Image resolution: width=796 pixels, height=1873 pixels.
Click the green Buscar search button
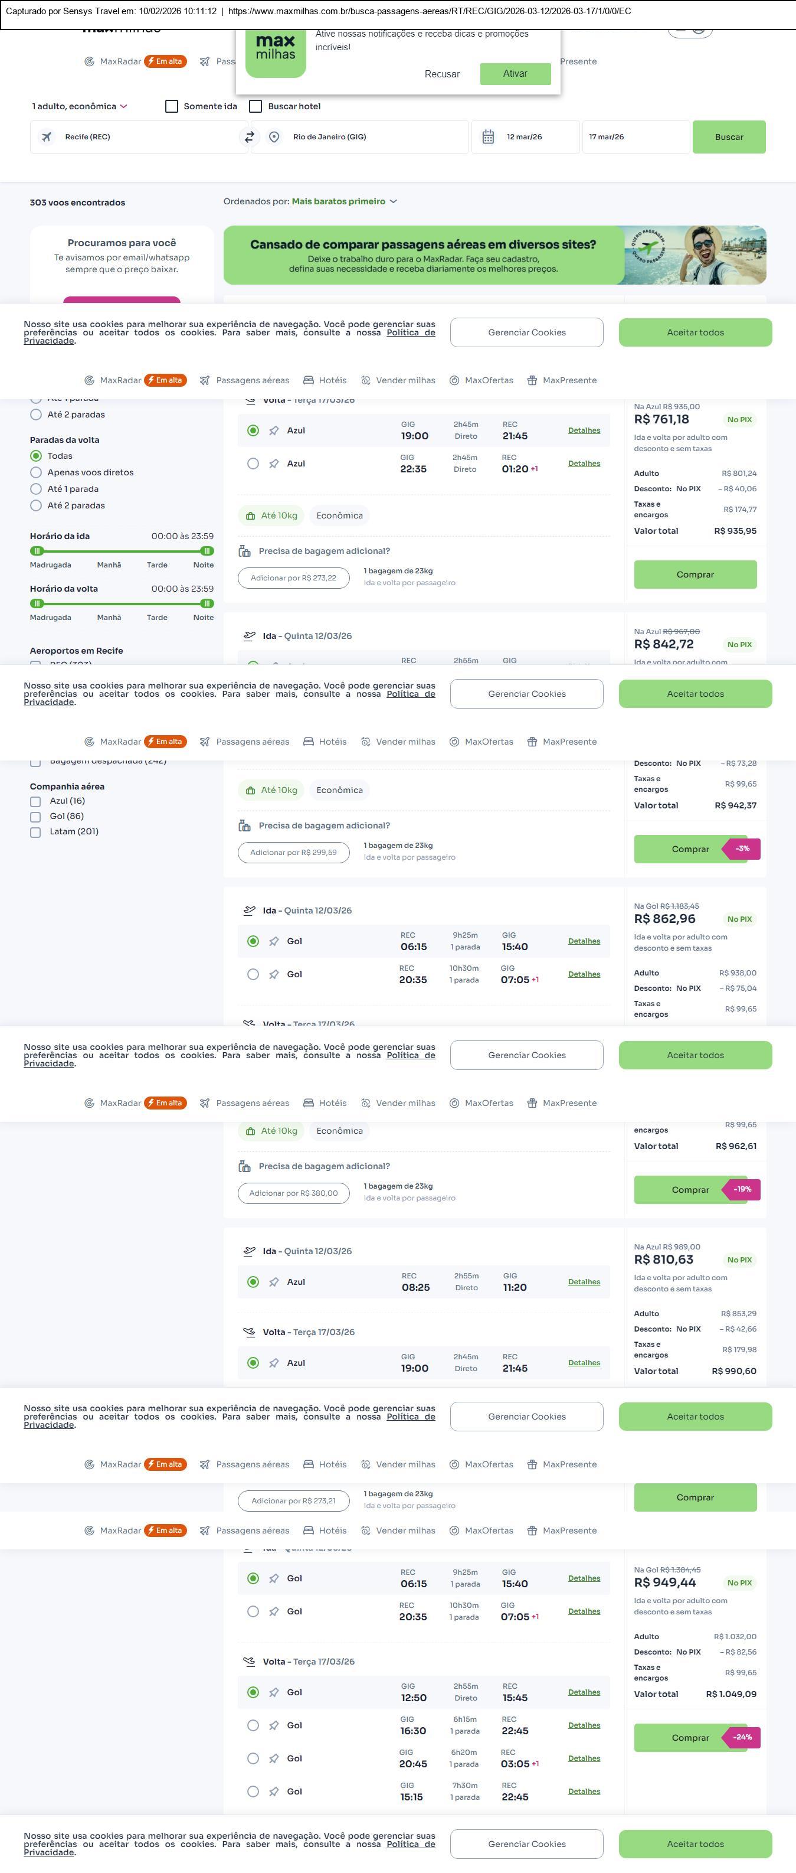click(x=729, y=136)
